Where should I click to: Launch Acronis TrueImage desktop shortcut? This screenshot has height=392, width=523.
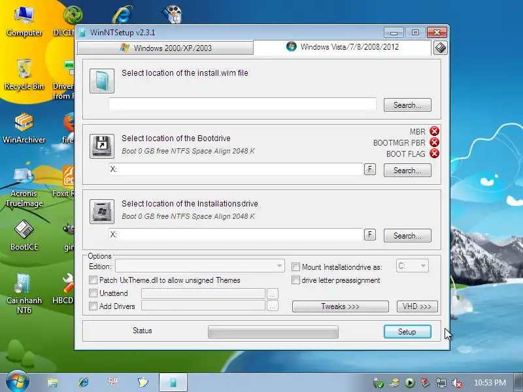[x=24, y=187]
